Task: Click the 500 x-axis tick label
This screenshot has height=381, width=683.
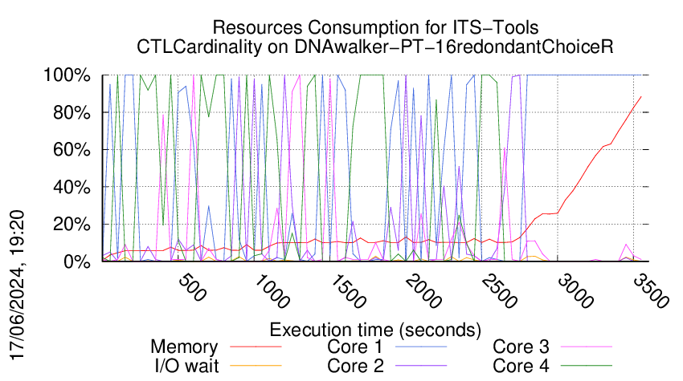Action: point(193,288)
